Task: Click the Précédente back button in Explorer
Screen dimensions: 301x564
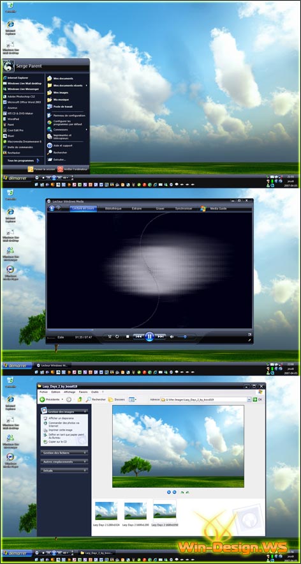Action: (x=52, y=399)
